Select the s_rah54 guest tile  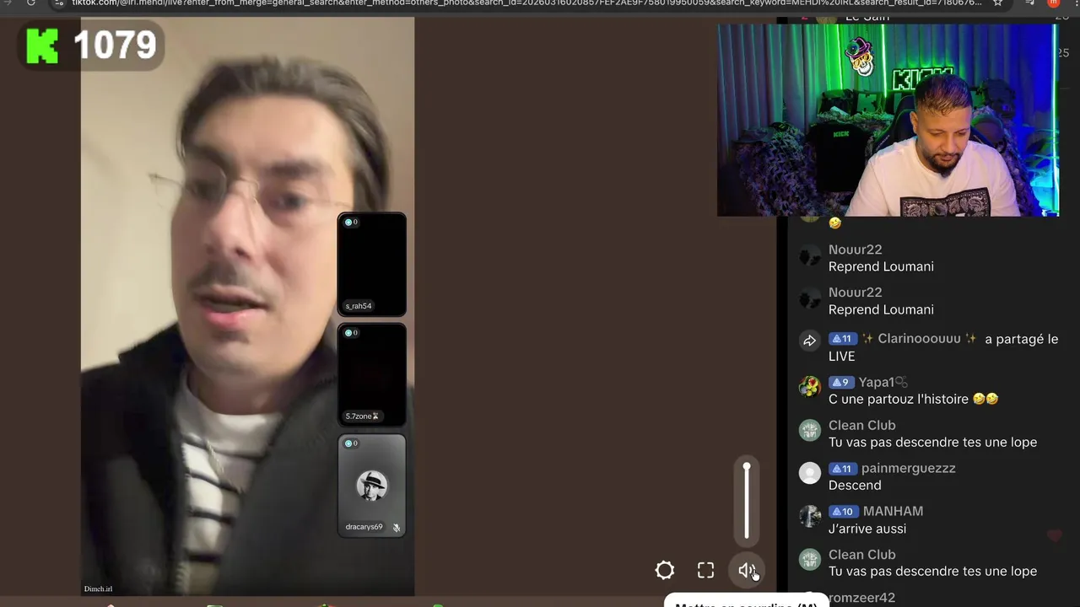[x=372, y=265]
